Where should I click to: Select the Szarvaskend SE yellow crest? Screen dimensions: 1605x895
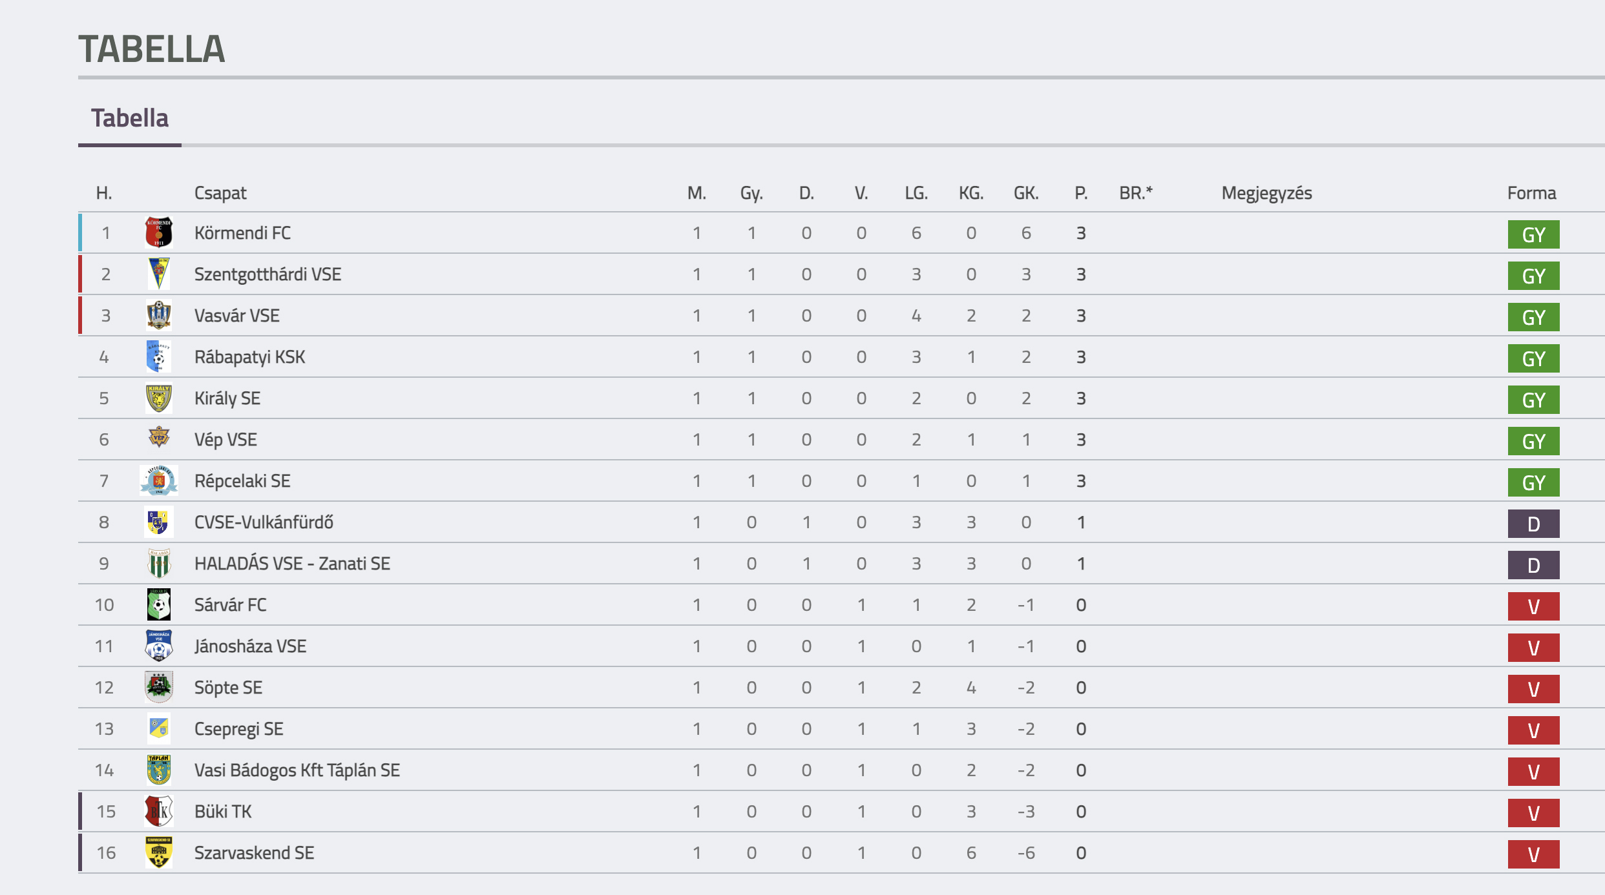click(158, 852)
